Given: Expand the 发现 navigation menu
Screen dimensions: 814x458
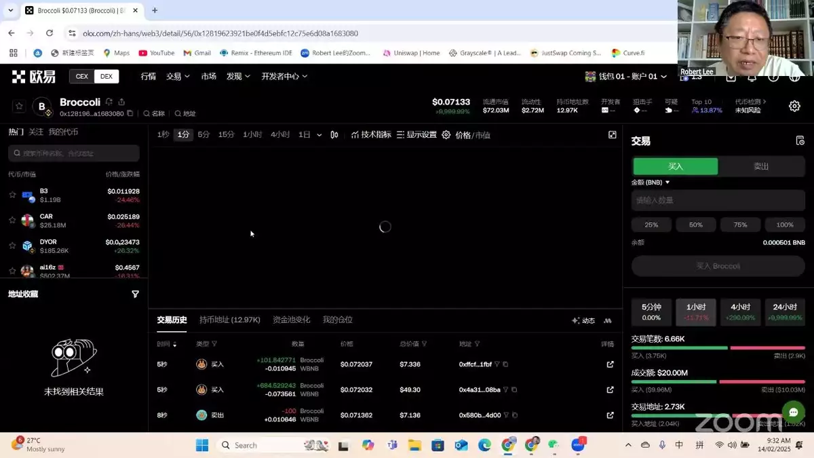Looking at the screenshot, I should [237, 77].
